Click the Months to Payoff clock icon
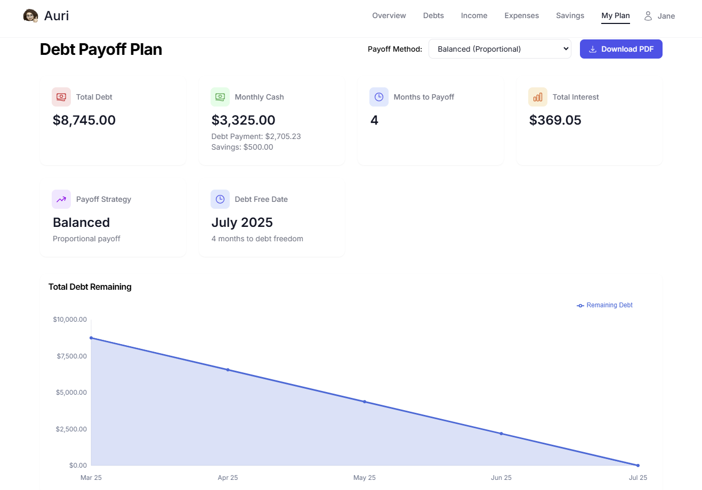The image size is (702, 490). [379, 97]
